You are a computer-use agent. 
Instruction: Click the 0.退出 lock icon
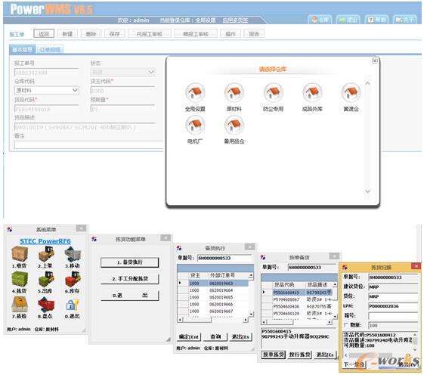click(73, 305)
